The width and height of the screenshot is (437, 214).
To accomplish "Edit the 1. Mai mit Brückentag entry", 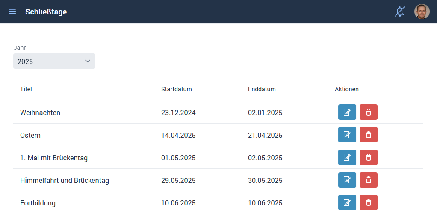I will tap(347, 158).
